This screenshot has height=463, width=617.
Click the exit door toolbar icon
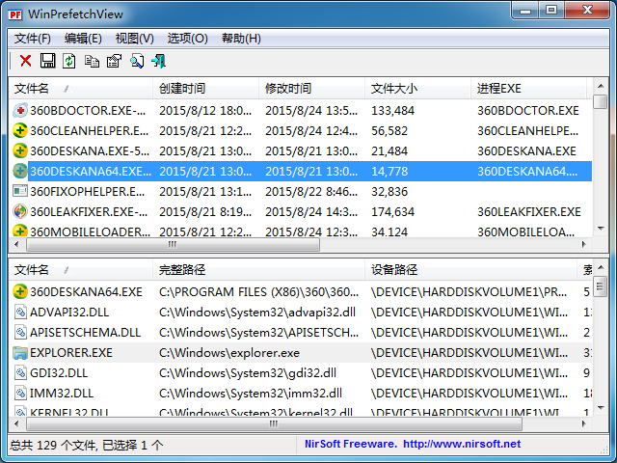pyautogui.click(x=158, y=61)
